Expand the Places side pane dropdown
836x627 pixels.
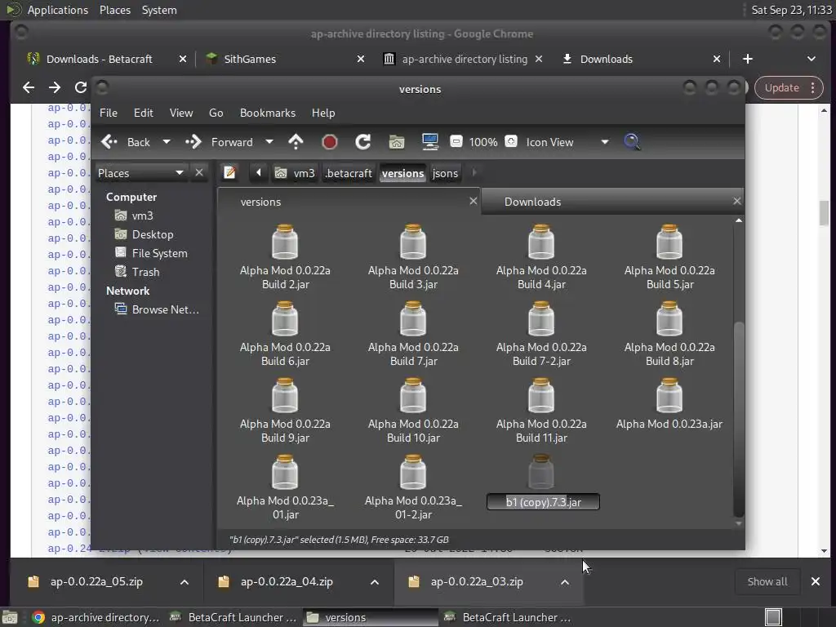179,172
